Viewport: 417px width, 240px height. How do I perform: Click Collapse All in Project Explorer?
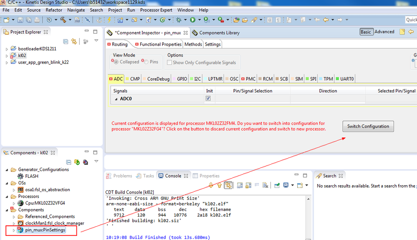[66, 41]
